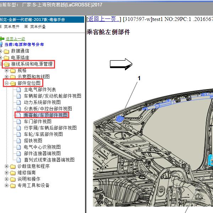Select the 诊断信息和程序 label
This screenshot has width=213, height=213.
tap(34, 166)
